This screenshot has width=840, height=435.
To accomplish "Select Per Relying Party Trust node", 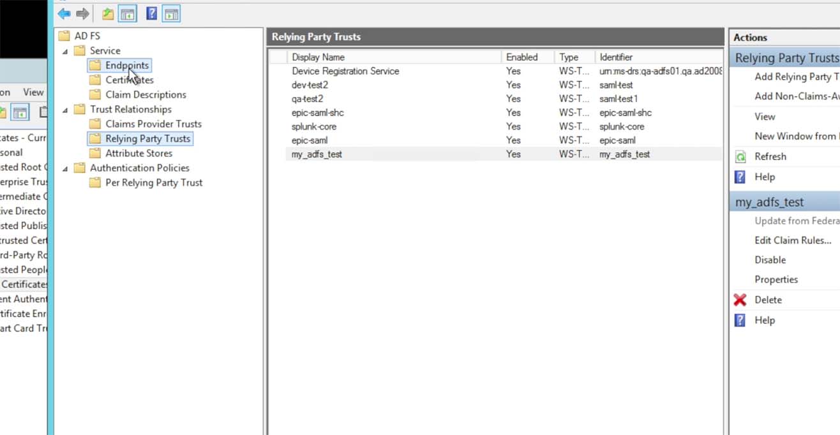I will pyautogui.click(x=153, y=182).
